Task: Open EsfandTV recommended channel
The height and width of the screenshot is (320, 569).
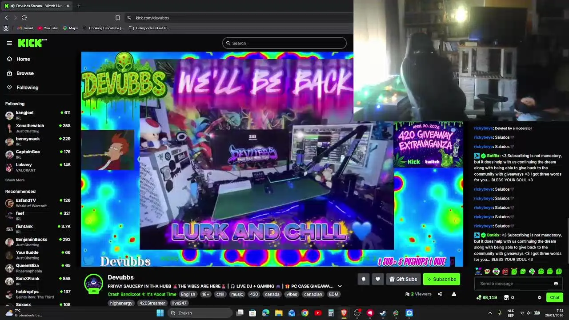Action: [x=38, y=203]
